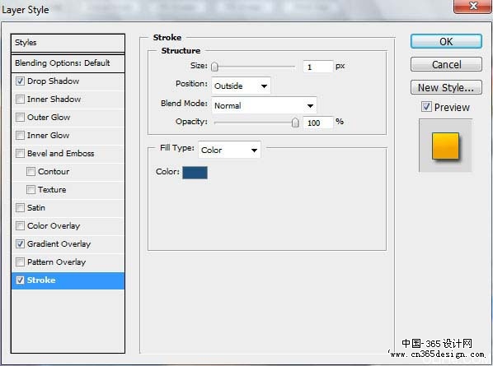This screenshot has width=493, height=366.
Task: Turn on Outer Glow checkbox
Action: click(x=20, y=118)
